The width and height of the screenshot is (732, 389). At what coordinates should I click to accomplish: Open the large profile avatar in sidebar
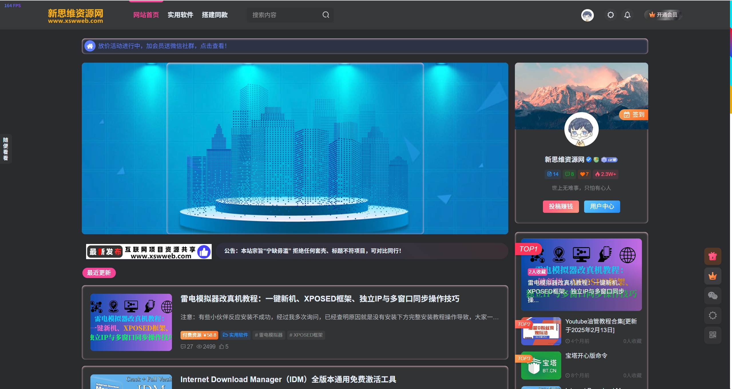point(581,129)
